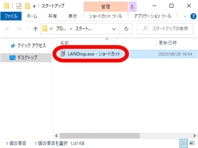Click the スタート... breadcrumb segment
This screenshot has height=148, width=198.
[x=83, y=29]
